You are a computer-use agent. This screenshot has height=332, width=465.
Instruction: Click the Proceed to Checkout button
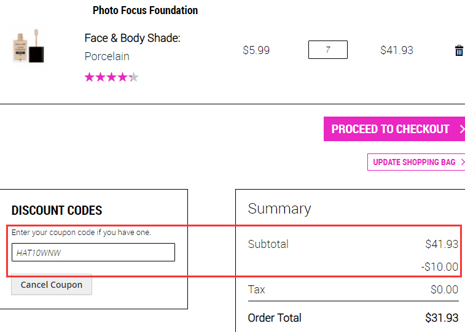pos(394,129)
